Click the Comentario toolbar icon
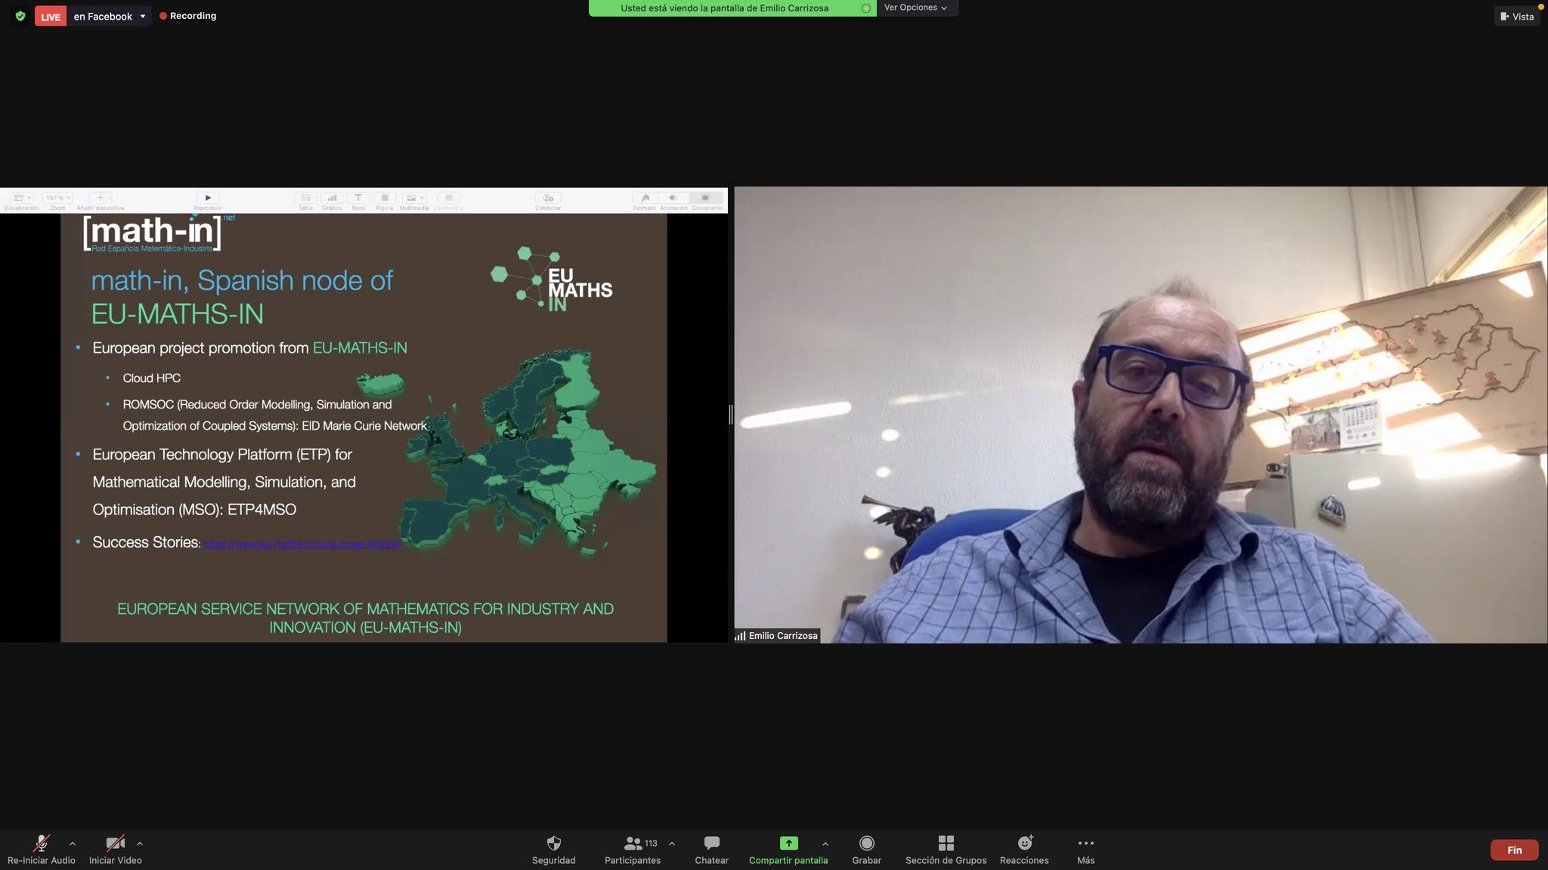Screen dimensions: 1548x870 click(x=448, y=198)
